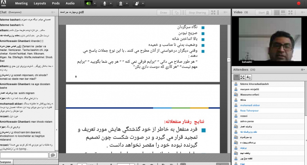Open the Chat pod options menu
The width and height of the screenshot is (307, 165).
(x=53, y=12)
